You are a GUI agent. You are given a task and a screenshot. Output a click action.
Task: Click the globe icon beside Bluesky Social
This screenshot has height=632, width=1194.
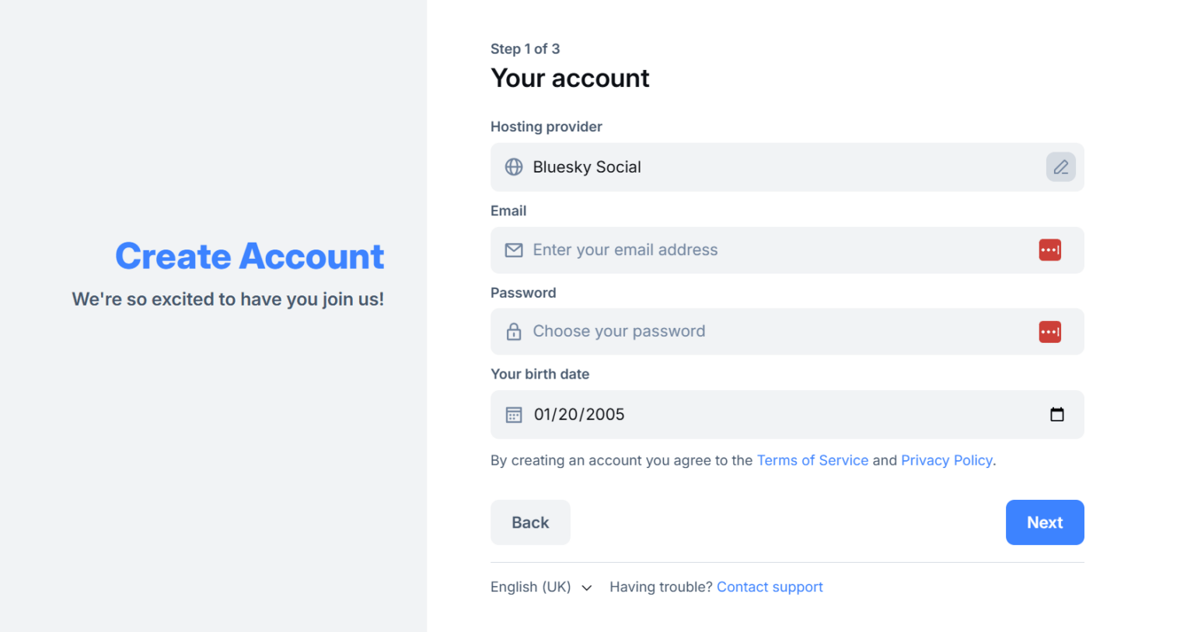pos(514,167)
